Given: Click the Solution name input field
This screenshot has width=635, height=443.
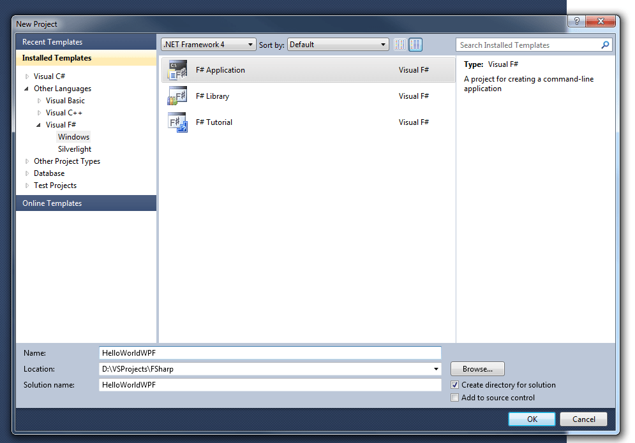Looking at the screenshot, I should 270,385.
